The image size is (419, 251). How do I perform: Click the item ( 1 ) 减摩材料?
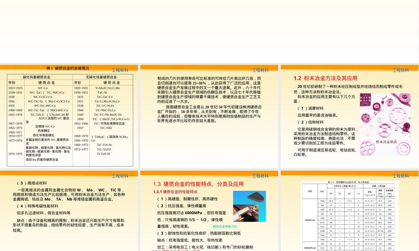(x=310, y=108)
